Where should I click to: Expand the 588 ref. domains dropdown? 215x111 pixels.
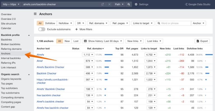click(89, 67)
